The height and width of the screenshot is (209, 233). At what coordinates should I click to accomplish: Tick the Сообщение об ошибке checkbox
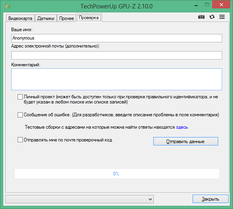click(x=20, y=115)
